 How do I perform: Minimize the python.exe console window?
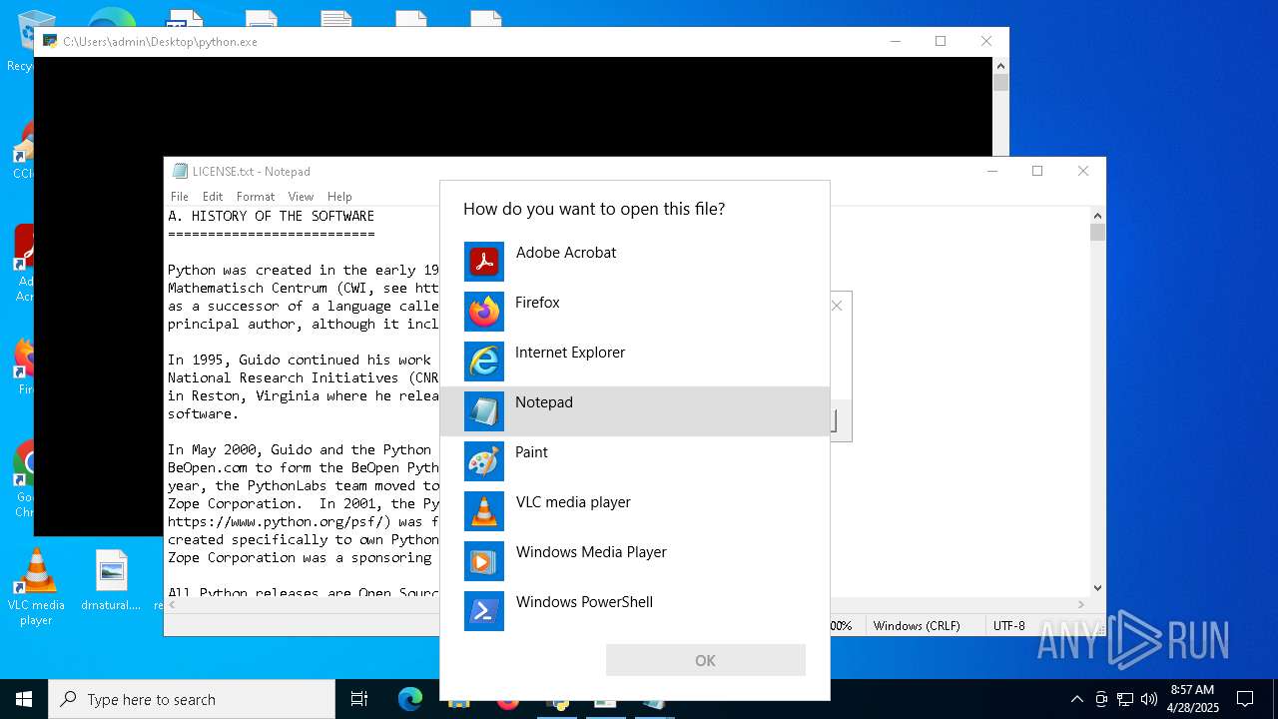pyautogui.click(x=895, y=41)
